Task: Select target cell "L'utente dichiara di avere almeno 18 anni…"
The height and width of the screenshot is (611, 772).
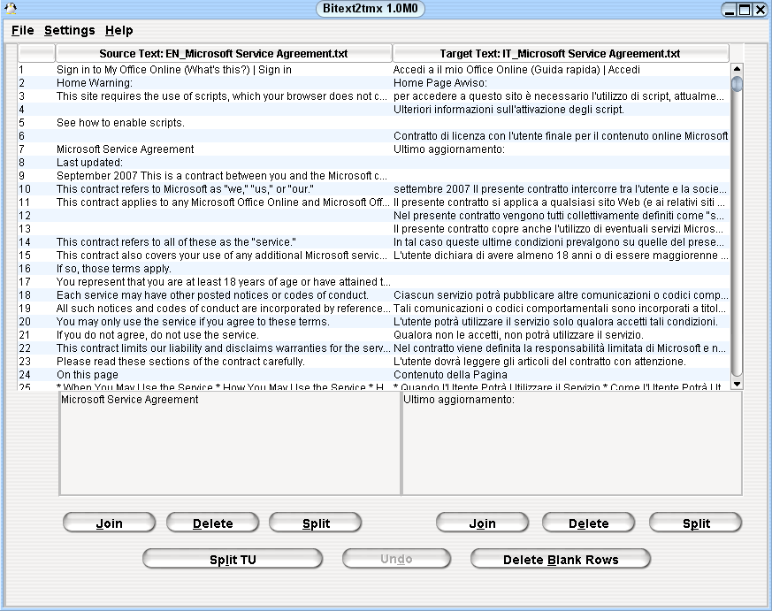Action: coord(561,256)
